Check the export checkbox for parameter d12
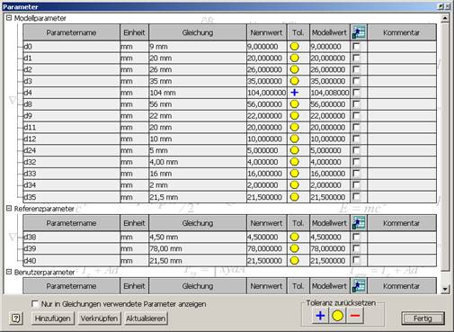 (x=356, y=139)
